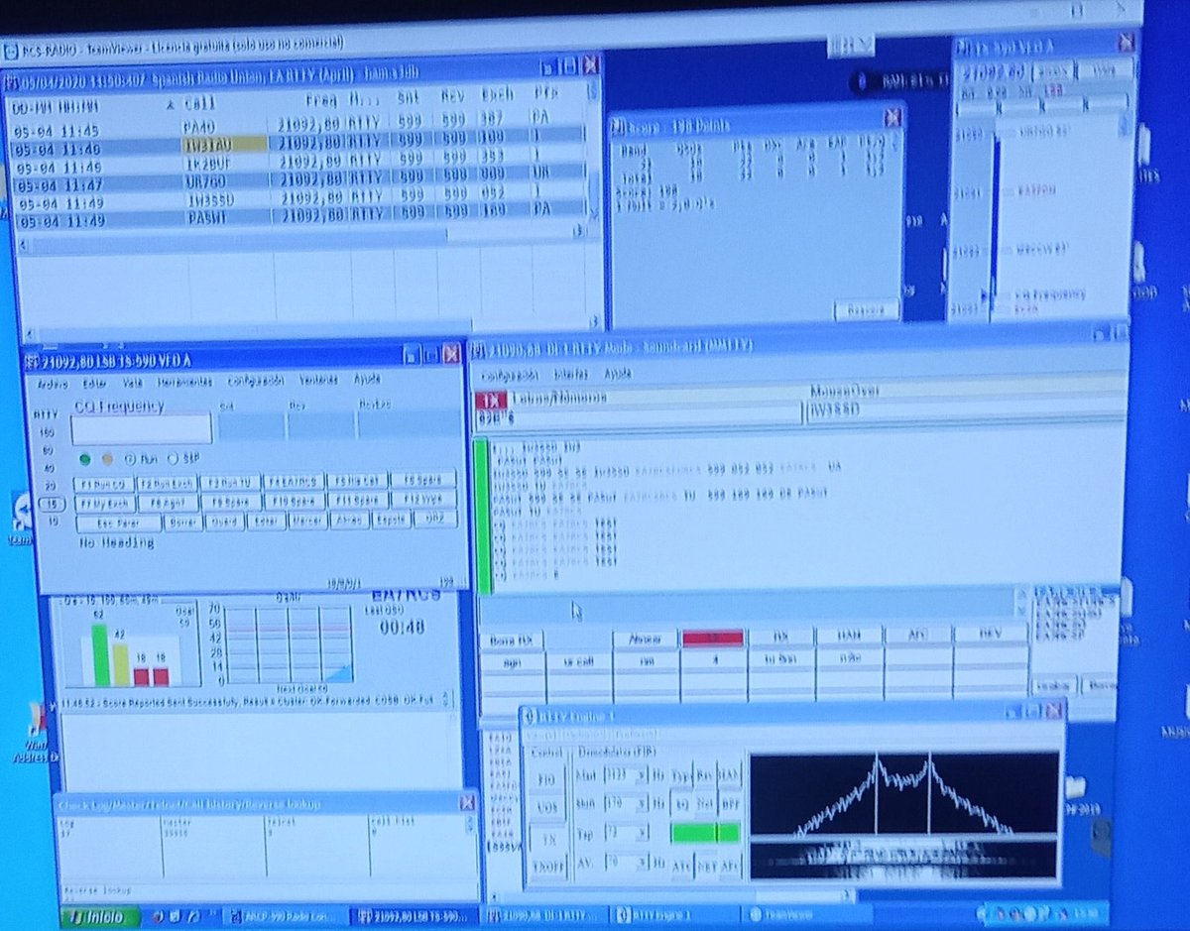Open the Mark frequency dropdown

pos(644,774)
